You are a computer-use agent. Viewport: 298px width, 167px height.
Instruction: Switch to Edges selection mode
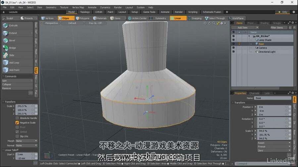(66, 18)
